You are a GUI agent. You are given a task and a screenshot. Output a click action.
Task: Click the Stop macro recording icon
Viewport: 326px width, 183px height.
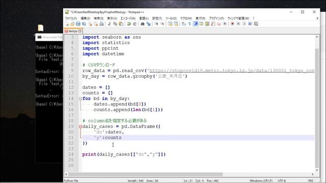[x=238, y=24]
